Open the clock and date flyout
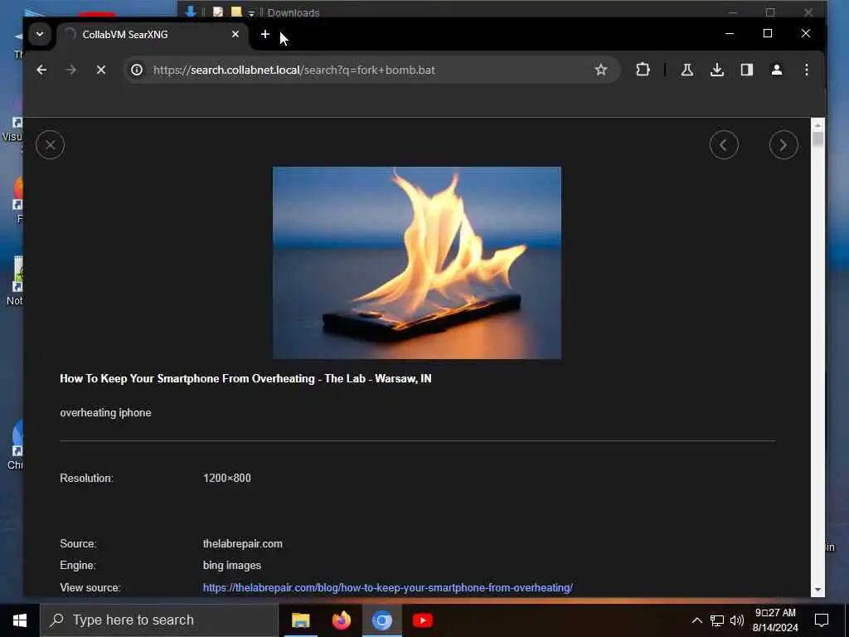 tap(775, 620)
